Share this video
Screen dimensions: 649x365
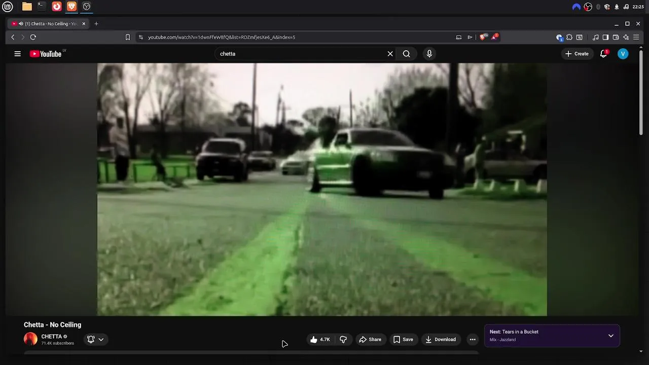(370, 340)
